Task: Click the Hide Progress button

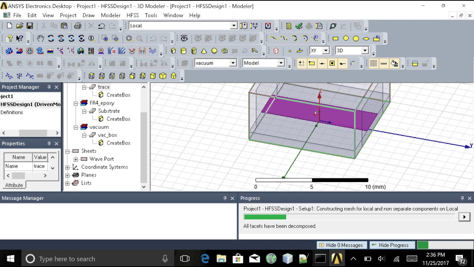Action: 393,245
